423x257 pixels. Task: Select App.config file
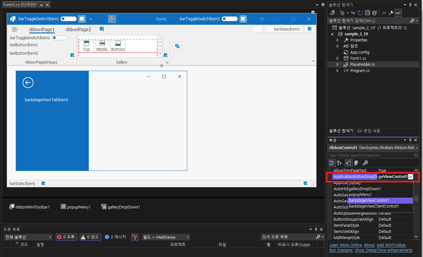coord(360,52)
